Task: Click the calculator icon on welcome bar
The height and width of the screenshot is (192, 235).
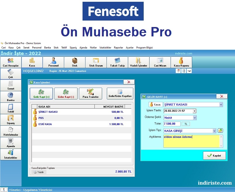Action: pyautogui.click(x=183, y=71)
